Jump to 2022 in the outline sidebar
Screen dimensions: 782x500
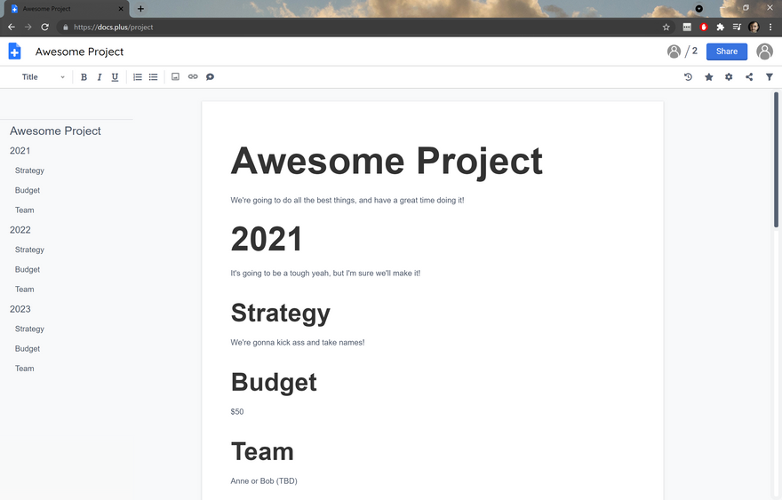pyautogui.click(x=20, y=230)
